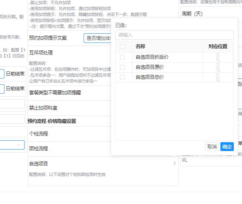Click the 预约加项提示文案 text input

(x=98, y=38)
